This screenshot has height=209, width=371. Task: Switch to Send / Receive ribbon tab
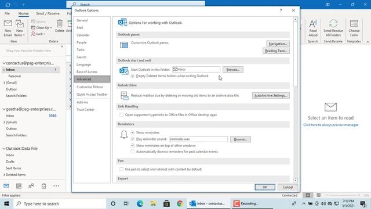pyautogui.click(x=48, y=13)
